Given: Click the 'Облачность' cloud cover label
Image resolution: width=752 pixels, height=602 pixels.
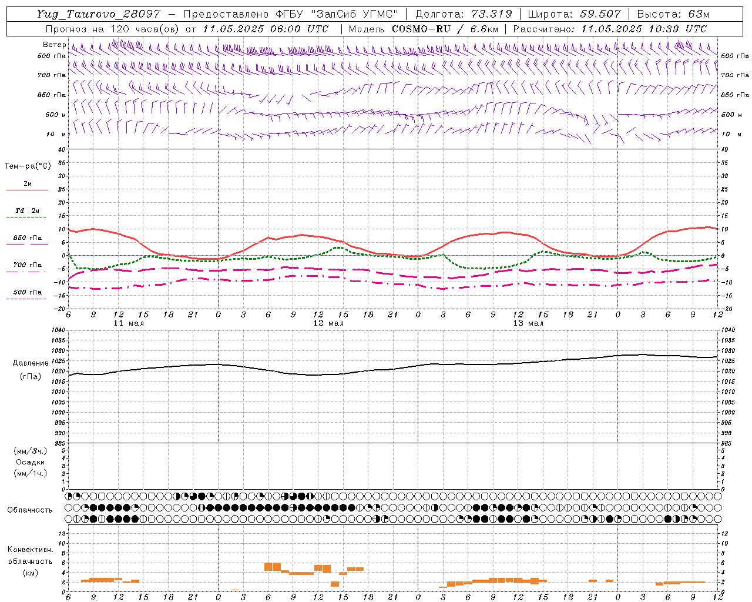Looking at the screenshot, I should click(30, 510).
